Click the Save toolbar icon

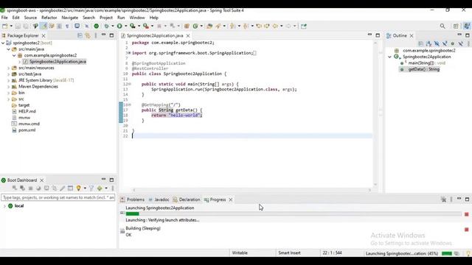18,26
